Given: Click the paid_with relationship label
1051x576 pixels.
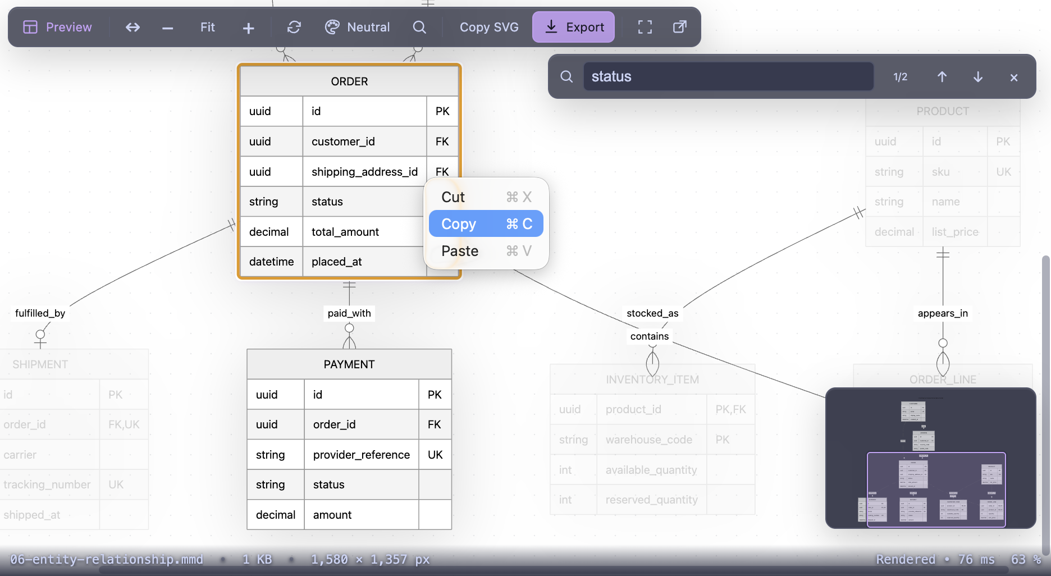Looking at the screenshot, I should click(349, 313).
